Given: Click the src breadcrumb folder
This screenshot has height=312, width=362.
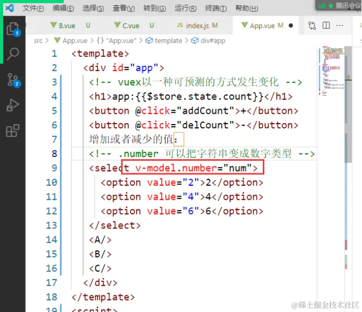Looking at the screenshot, I should tap(38, 41).
